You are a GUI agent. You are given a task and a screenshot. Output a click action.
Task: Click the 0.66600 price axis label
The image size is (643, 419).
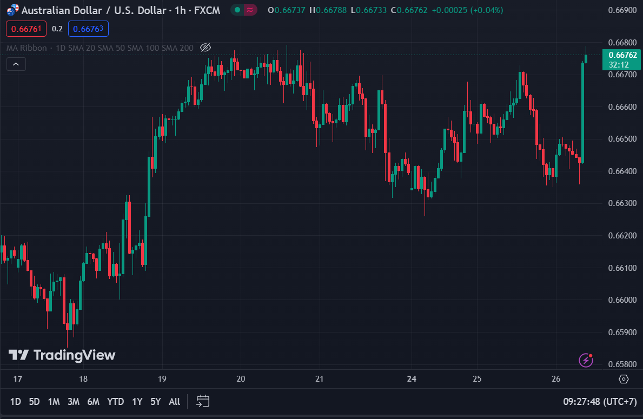(622, 107)
